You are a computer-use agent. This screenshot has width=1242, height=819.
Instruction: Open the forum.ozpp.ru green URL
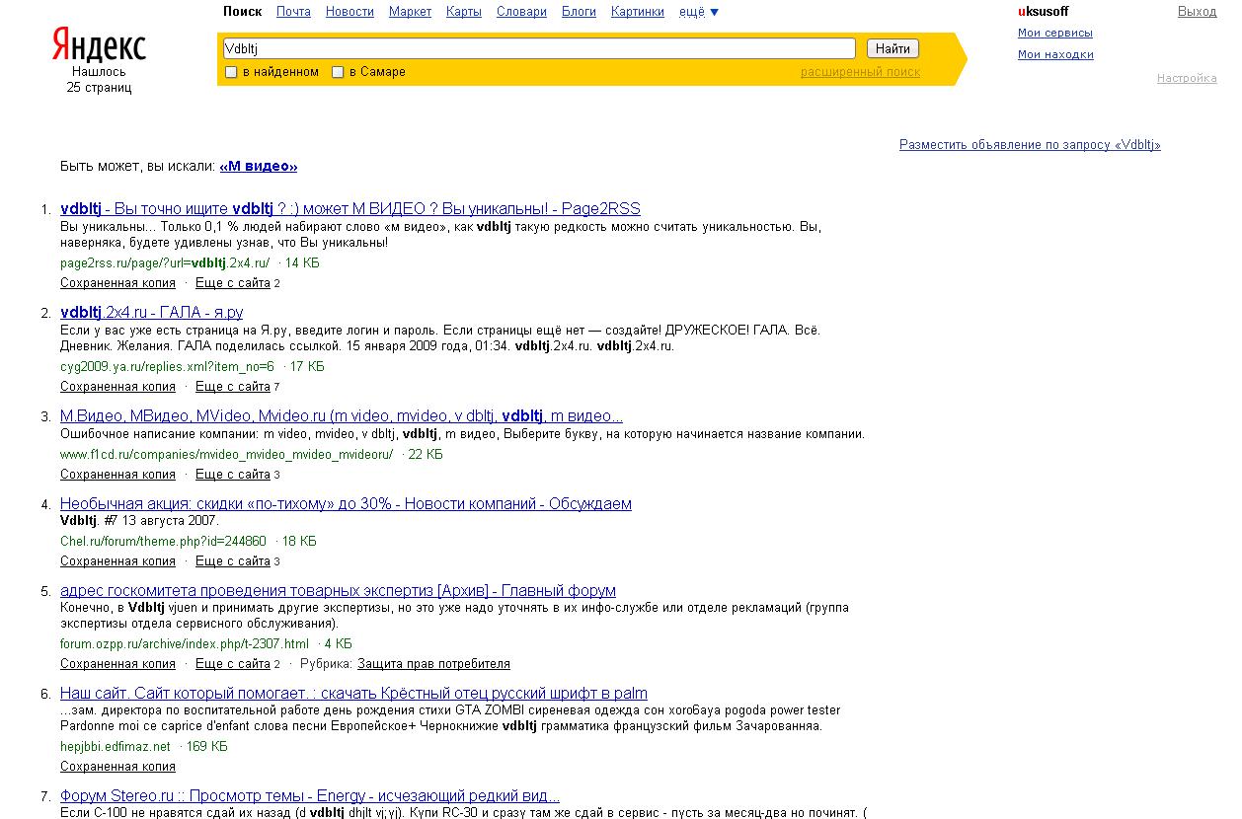(185, 644)
